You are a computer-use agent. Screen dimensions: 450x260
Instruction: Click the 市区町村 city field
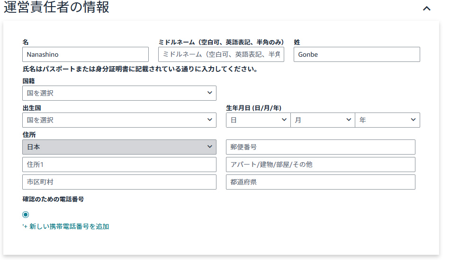(119, 182)
